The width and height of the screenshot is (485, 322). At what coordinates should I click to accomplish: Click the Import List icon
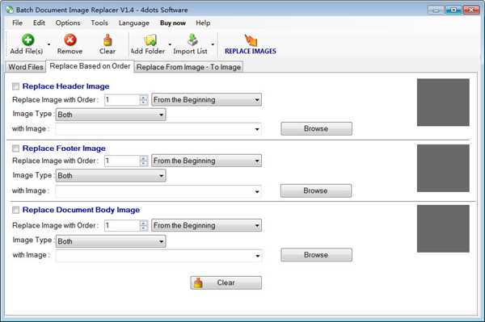[x=192, y=40]
